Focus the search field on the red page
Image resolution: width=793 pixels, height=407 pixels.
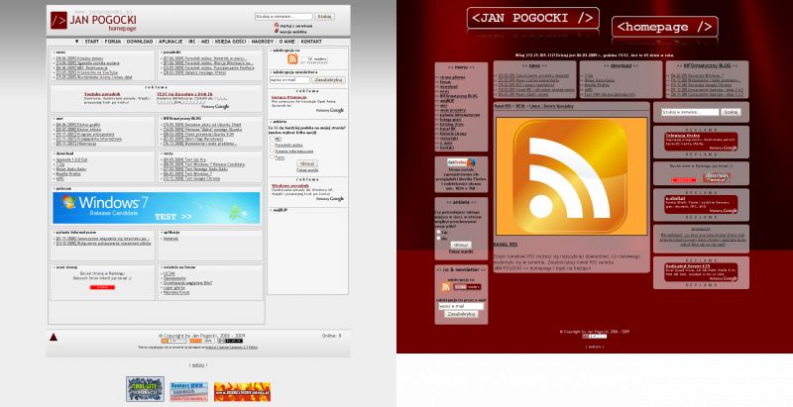click(x=690, y=112)
